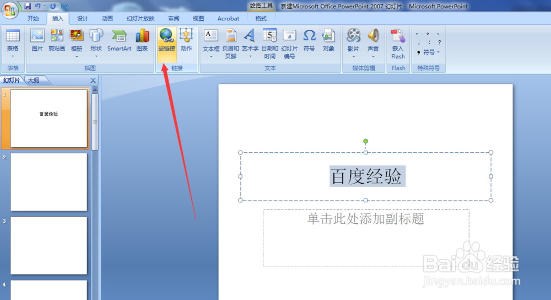Viewport: 551px width, 300px height.
Task: Open the Acrobat ribbon tab
Action: (228, 19)
